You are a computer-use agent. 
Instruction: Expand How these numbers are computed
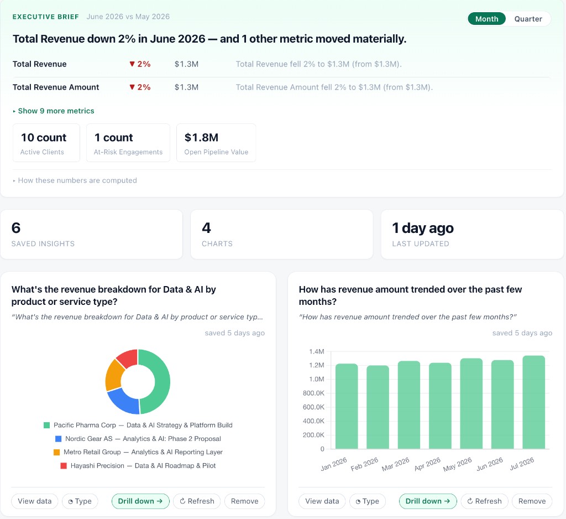[75, 180]
